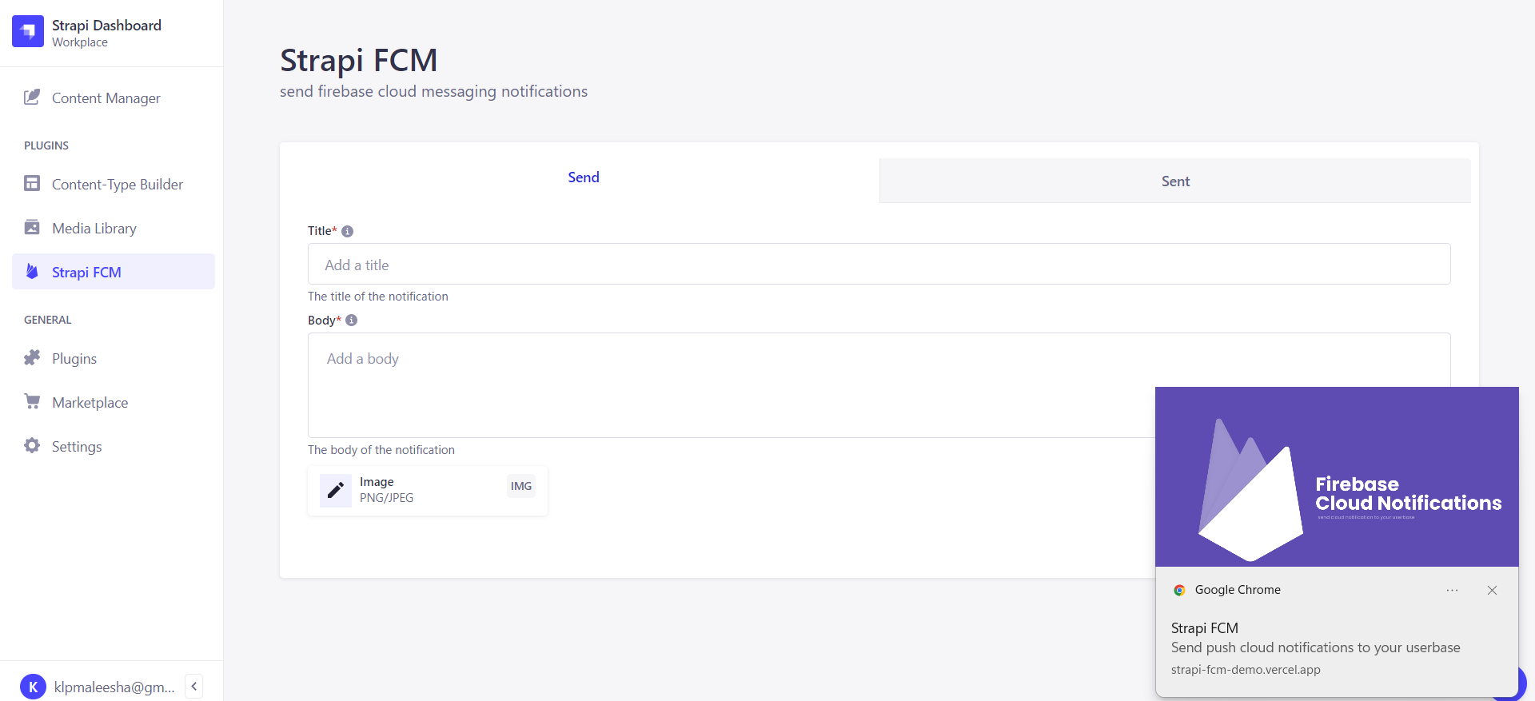This screenshot has width=1535, height=701.
Task: Click the Body info icon
Action: point(351,321)
